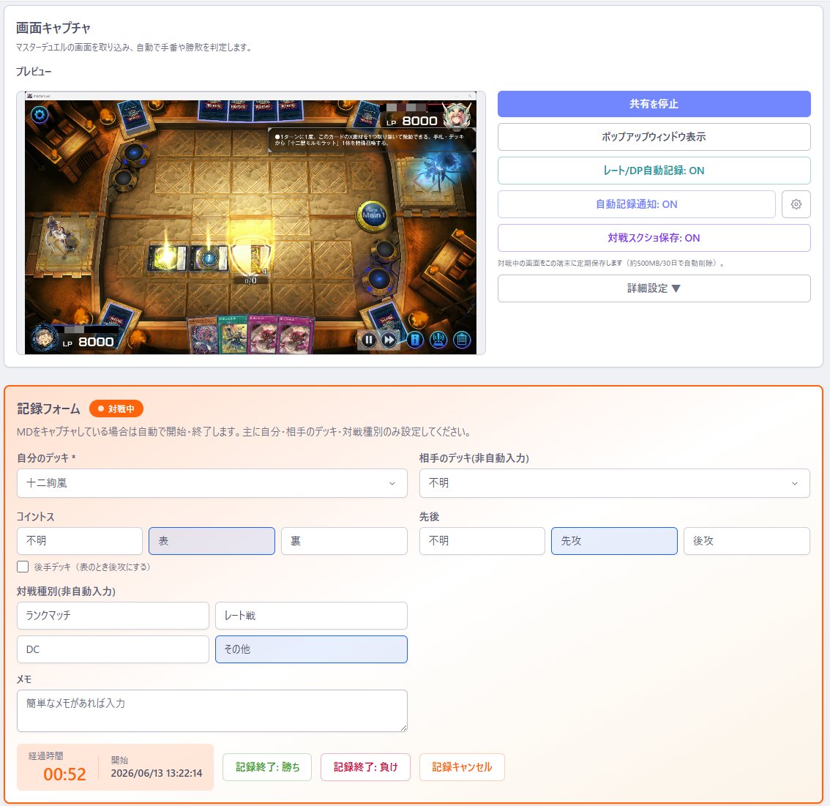Select コイントス 表 option

tap(212, 541)
